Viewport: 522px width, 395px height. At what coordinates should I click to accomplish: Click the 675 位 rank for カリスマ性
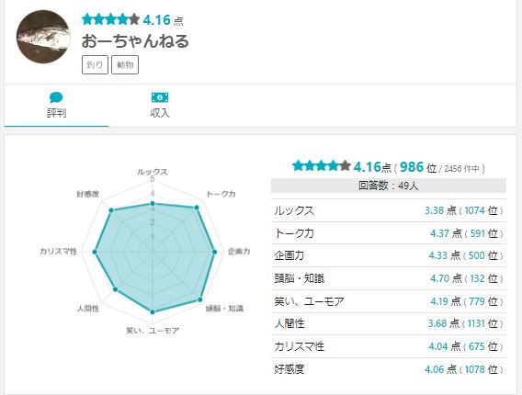click(x=483, y=346)
